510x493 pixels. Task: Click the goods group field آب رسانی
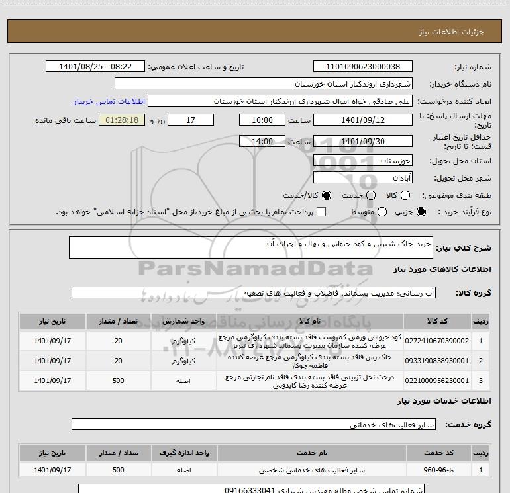click(254, 292)
